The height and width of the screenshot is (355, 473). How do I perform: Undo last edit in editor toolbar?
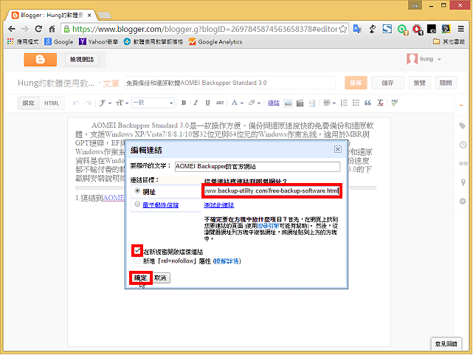point(76,103)
